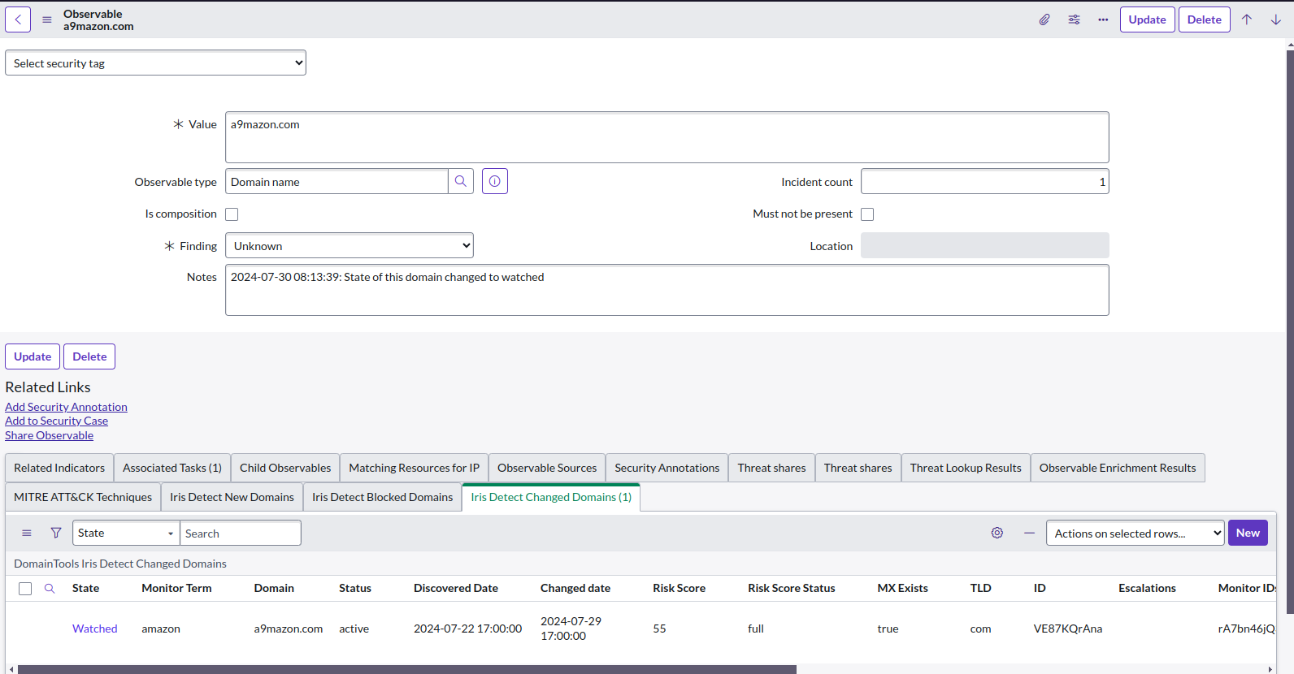
Task: Open more options ellipsis in header
Action: click(x=1103, y=19)
